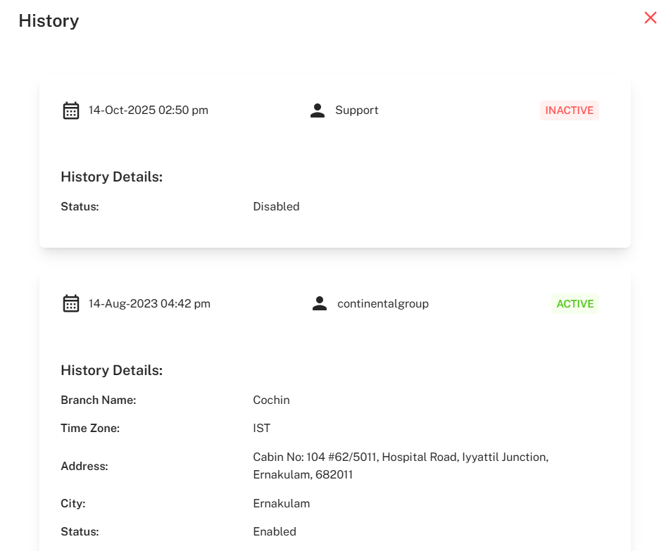Close the History panel with the red X
671x551 pixels.
(650, 18)
